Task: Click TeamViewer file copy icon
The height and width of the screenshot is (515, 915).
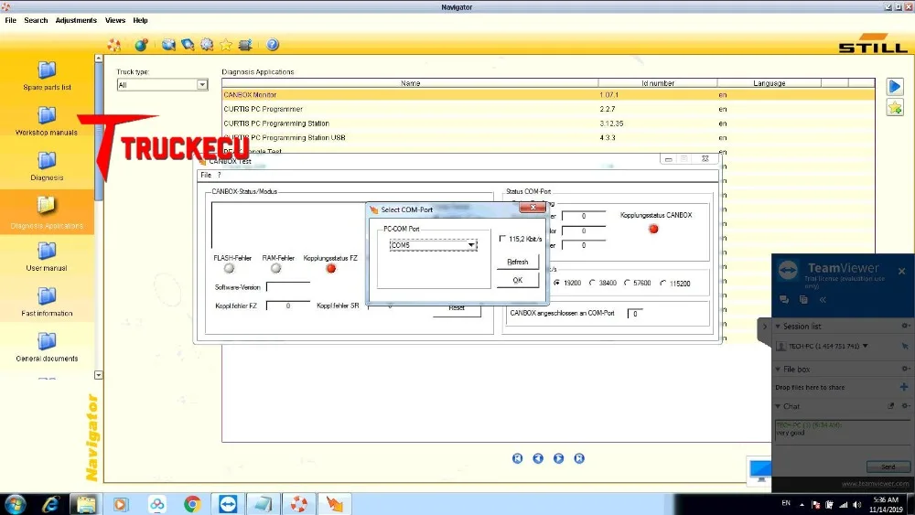Action: pyautogui.click(x=803, y=299)
